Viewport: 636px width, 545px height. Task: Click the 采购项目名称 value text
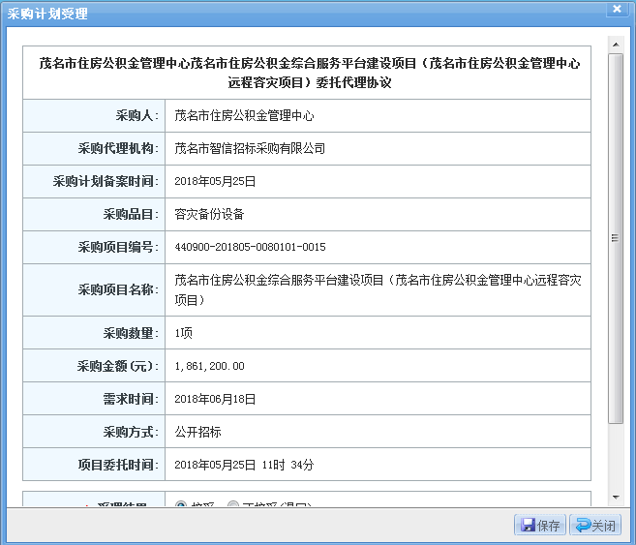click(x=378, y=289)
